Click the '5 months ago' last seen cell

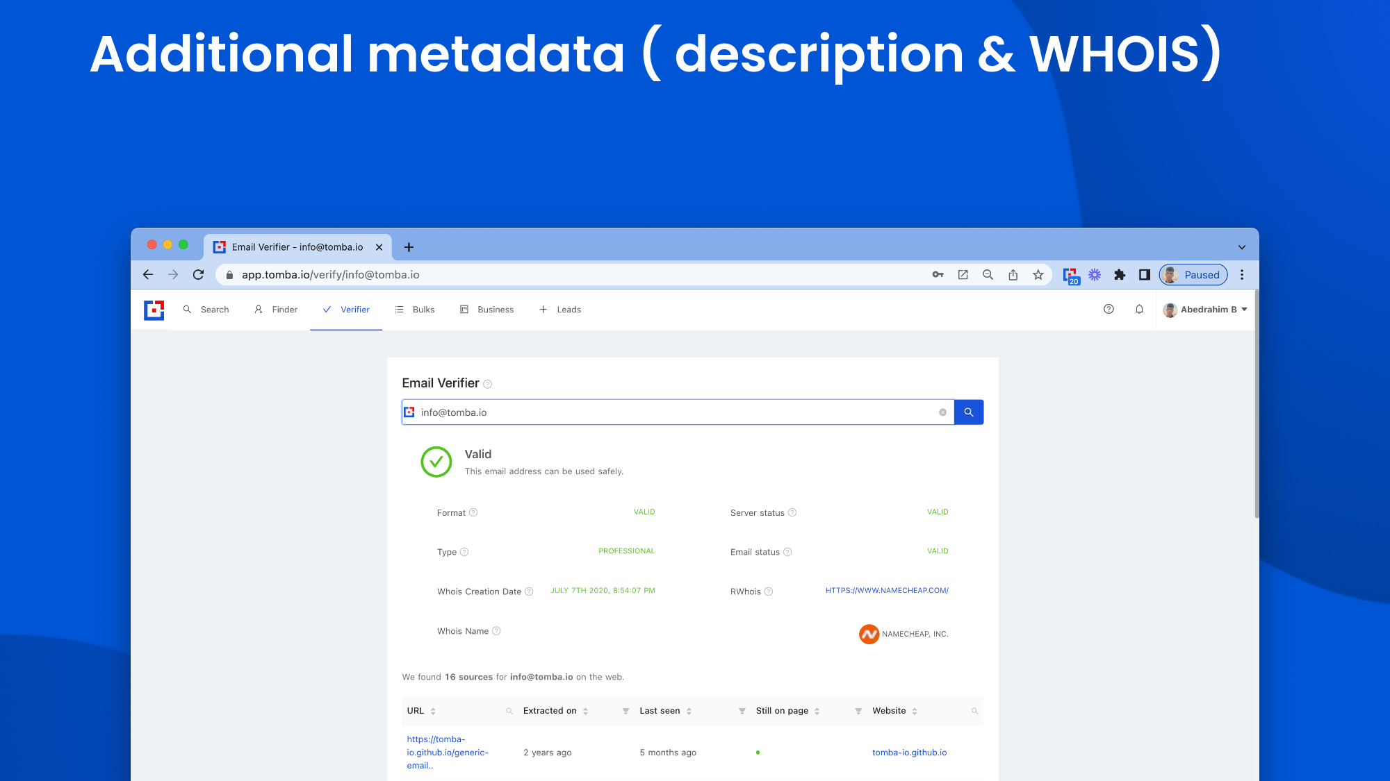click(668, 753)
